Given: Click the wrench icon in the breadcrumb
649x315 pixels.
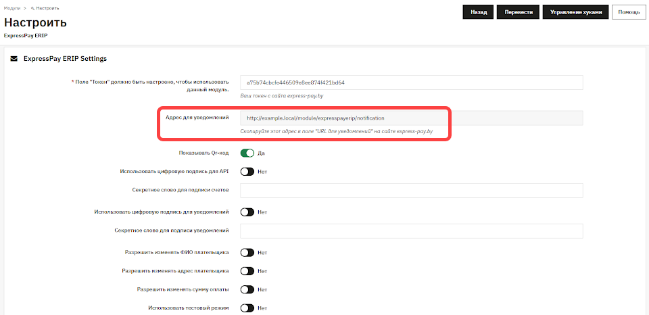Looking at the screenshot, I should click(32, 8).
